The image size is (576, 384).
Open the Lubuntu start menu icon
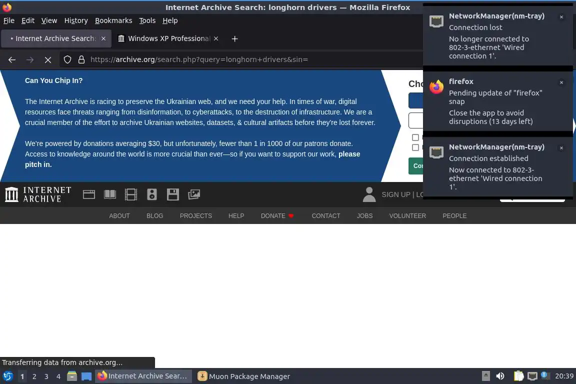pyautogui.click(x=7, y=376)
